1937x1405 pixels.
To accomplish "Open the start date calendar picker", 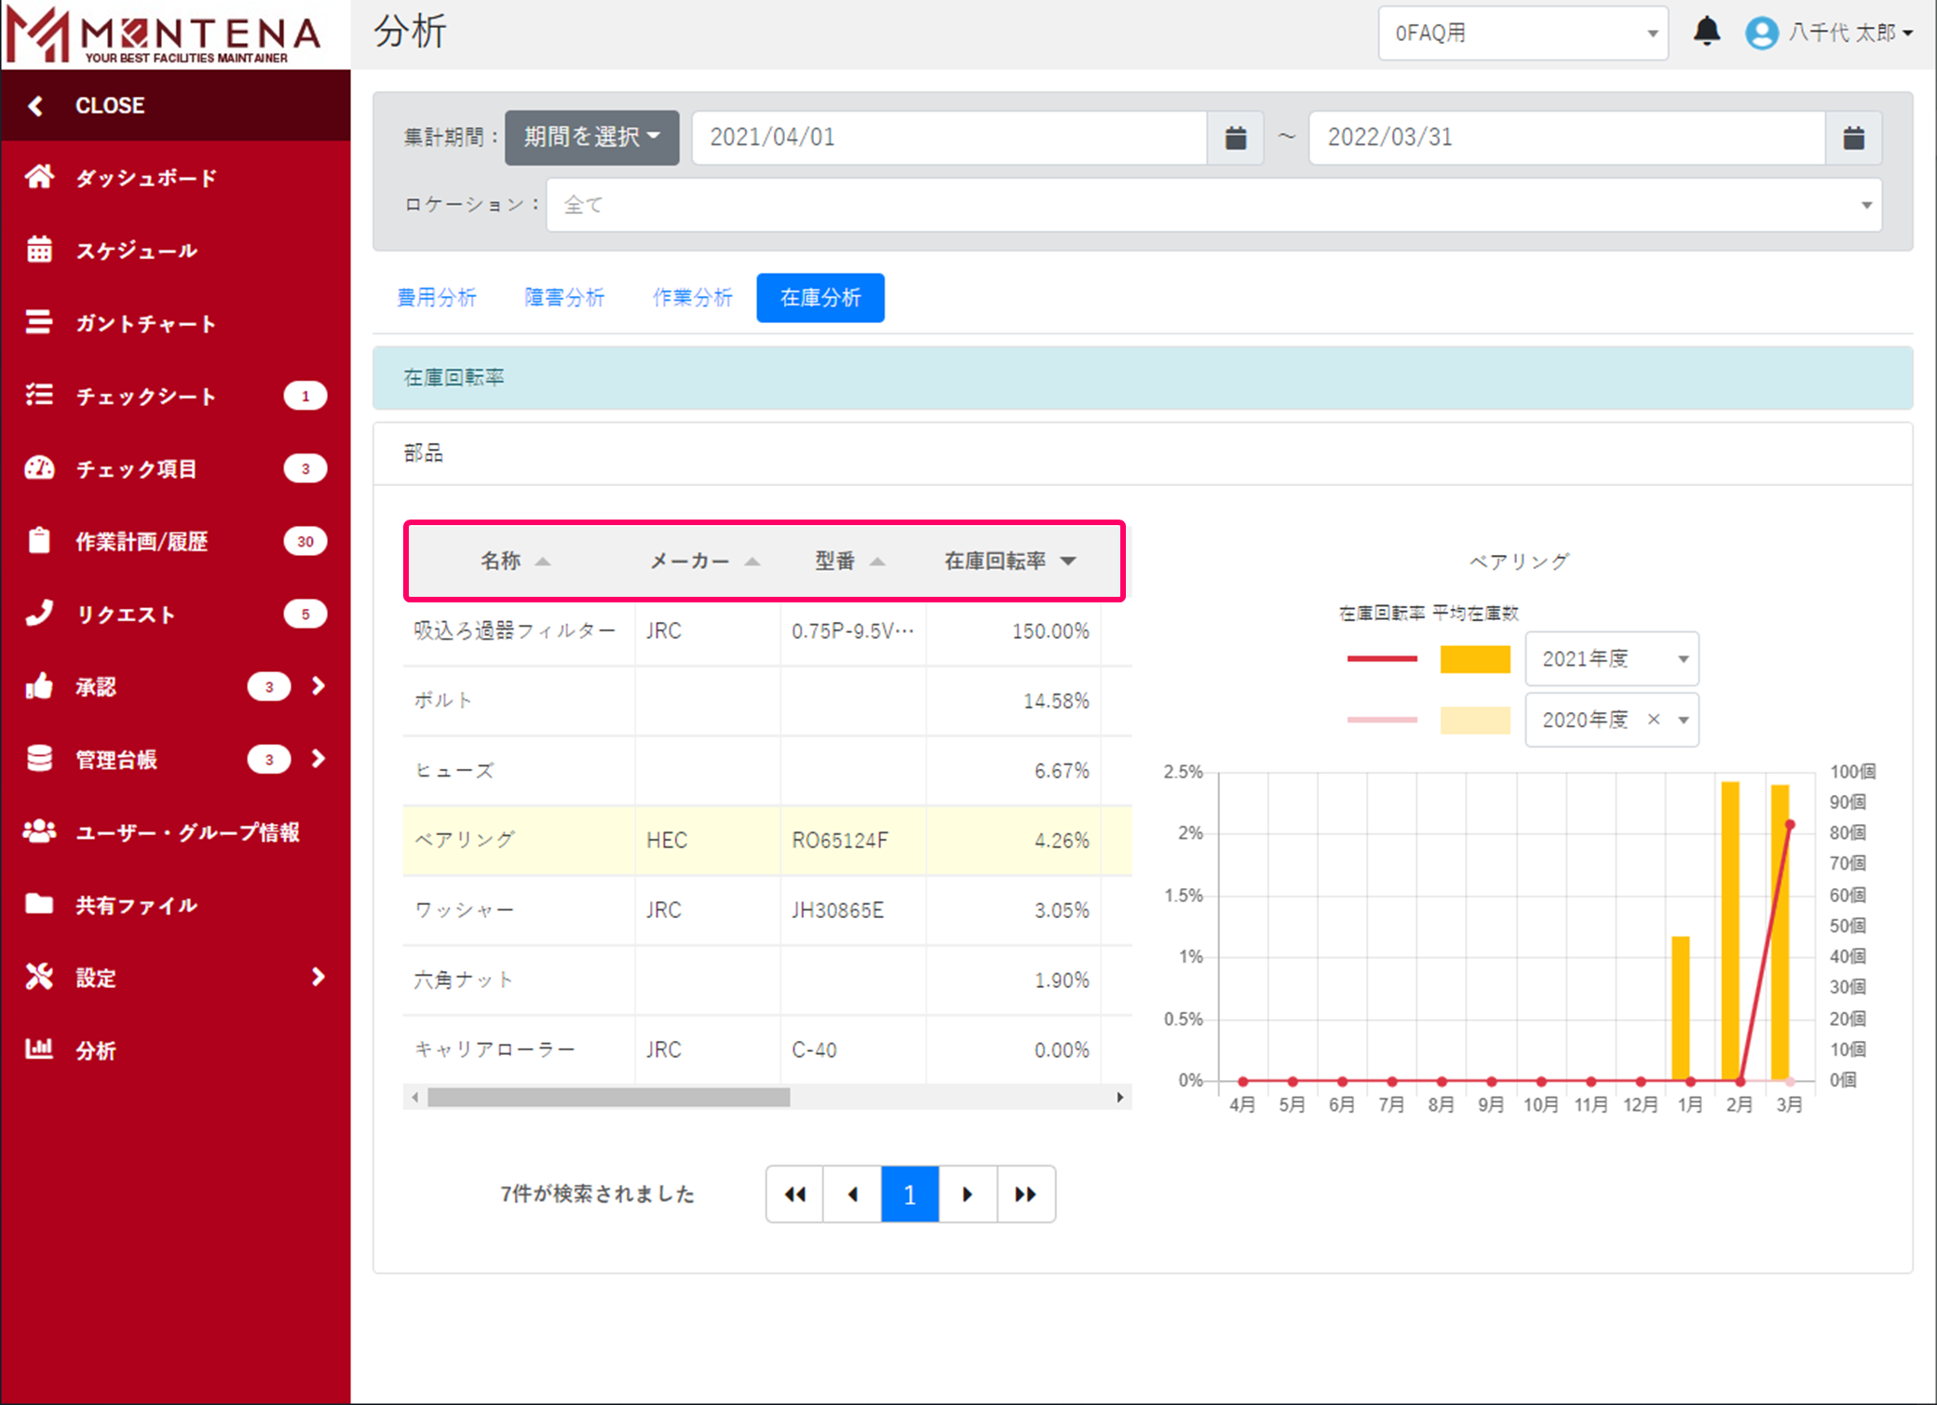I will pos(1235,138).
